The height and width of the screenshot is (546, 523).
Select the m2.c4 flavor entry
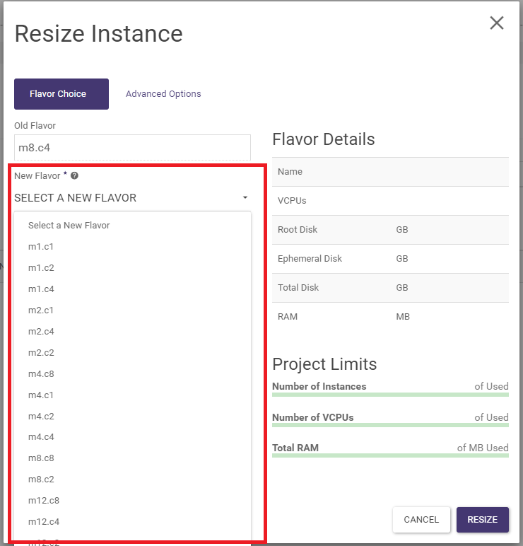point(41,331)
